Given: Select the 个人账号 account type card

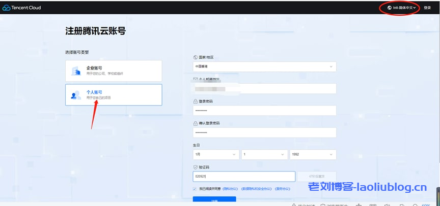Looking at the screenshot, I should 114,95.
